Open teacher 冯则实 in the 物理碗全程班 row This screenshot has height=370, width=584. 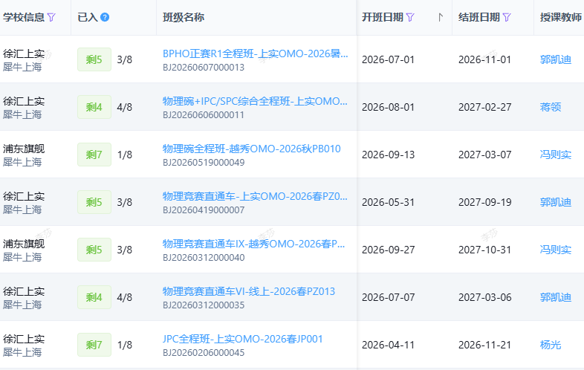556,155
